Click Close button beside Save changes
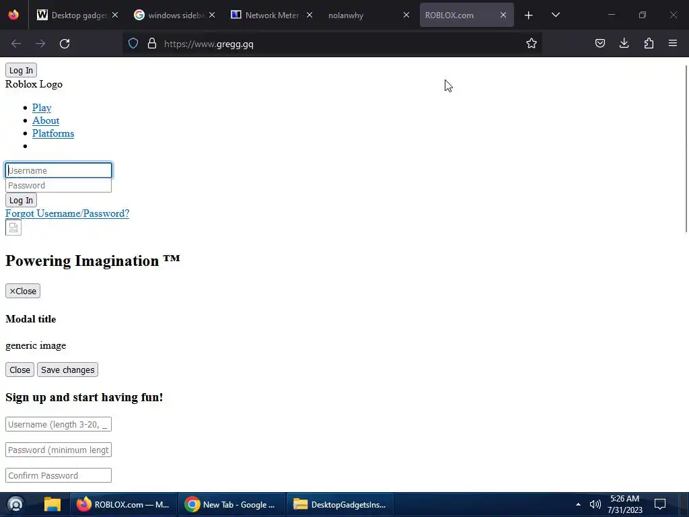This screenshot has width=689, height=517. coord(20,370)
